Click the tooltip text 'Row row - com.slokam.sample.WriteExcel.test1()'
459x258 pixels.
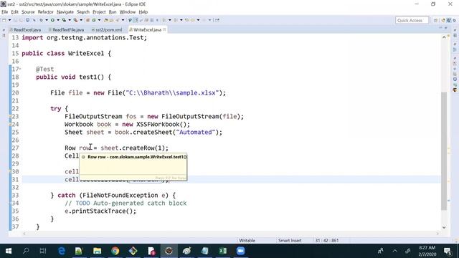(137, 157)
